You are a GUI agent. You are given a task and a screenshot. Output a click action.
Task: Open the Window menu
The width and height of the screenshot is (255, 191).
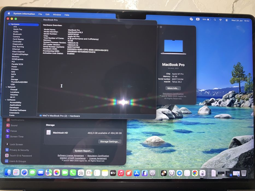(57, 15)
